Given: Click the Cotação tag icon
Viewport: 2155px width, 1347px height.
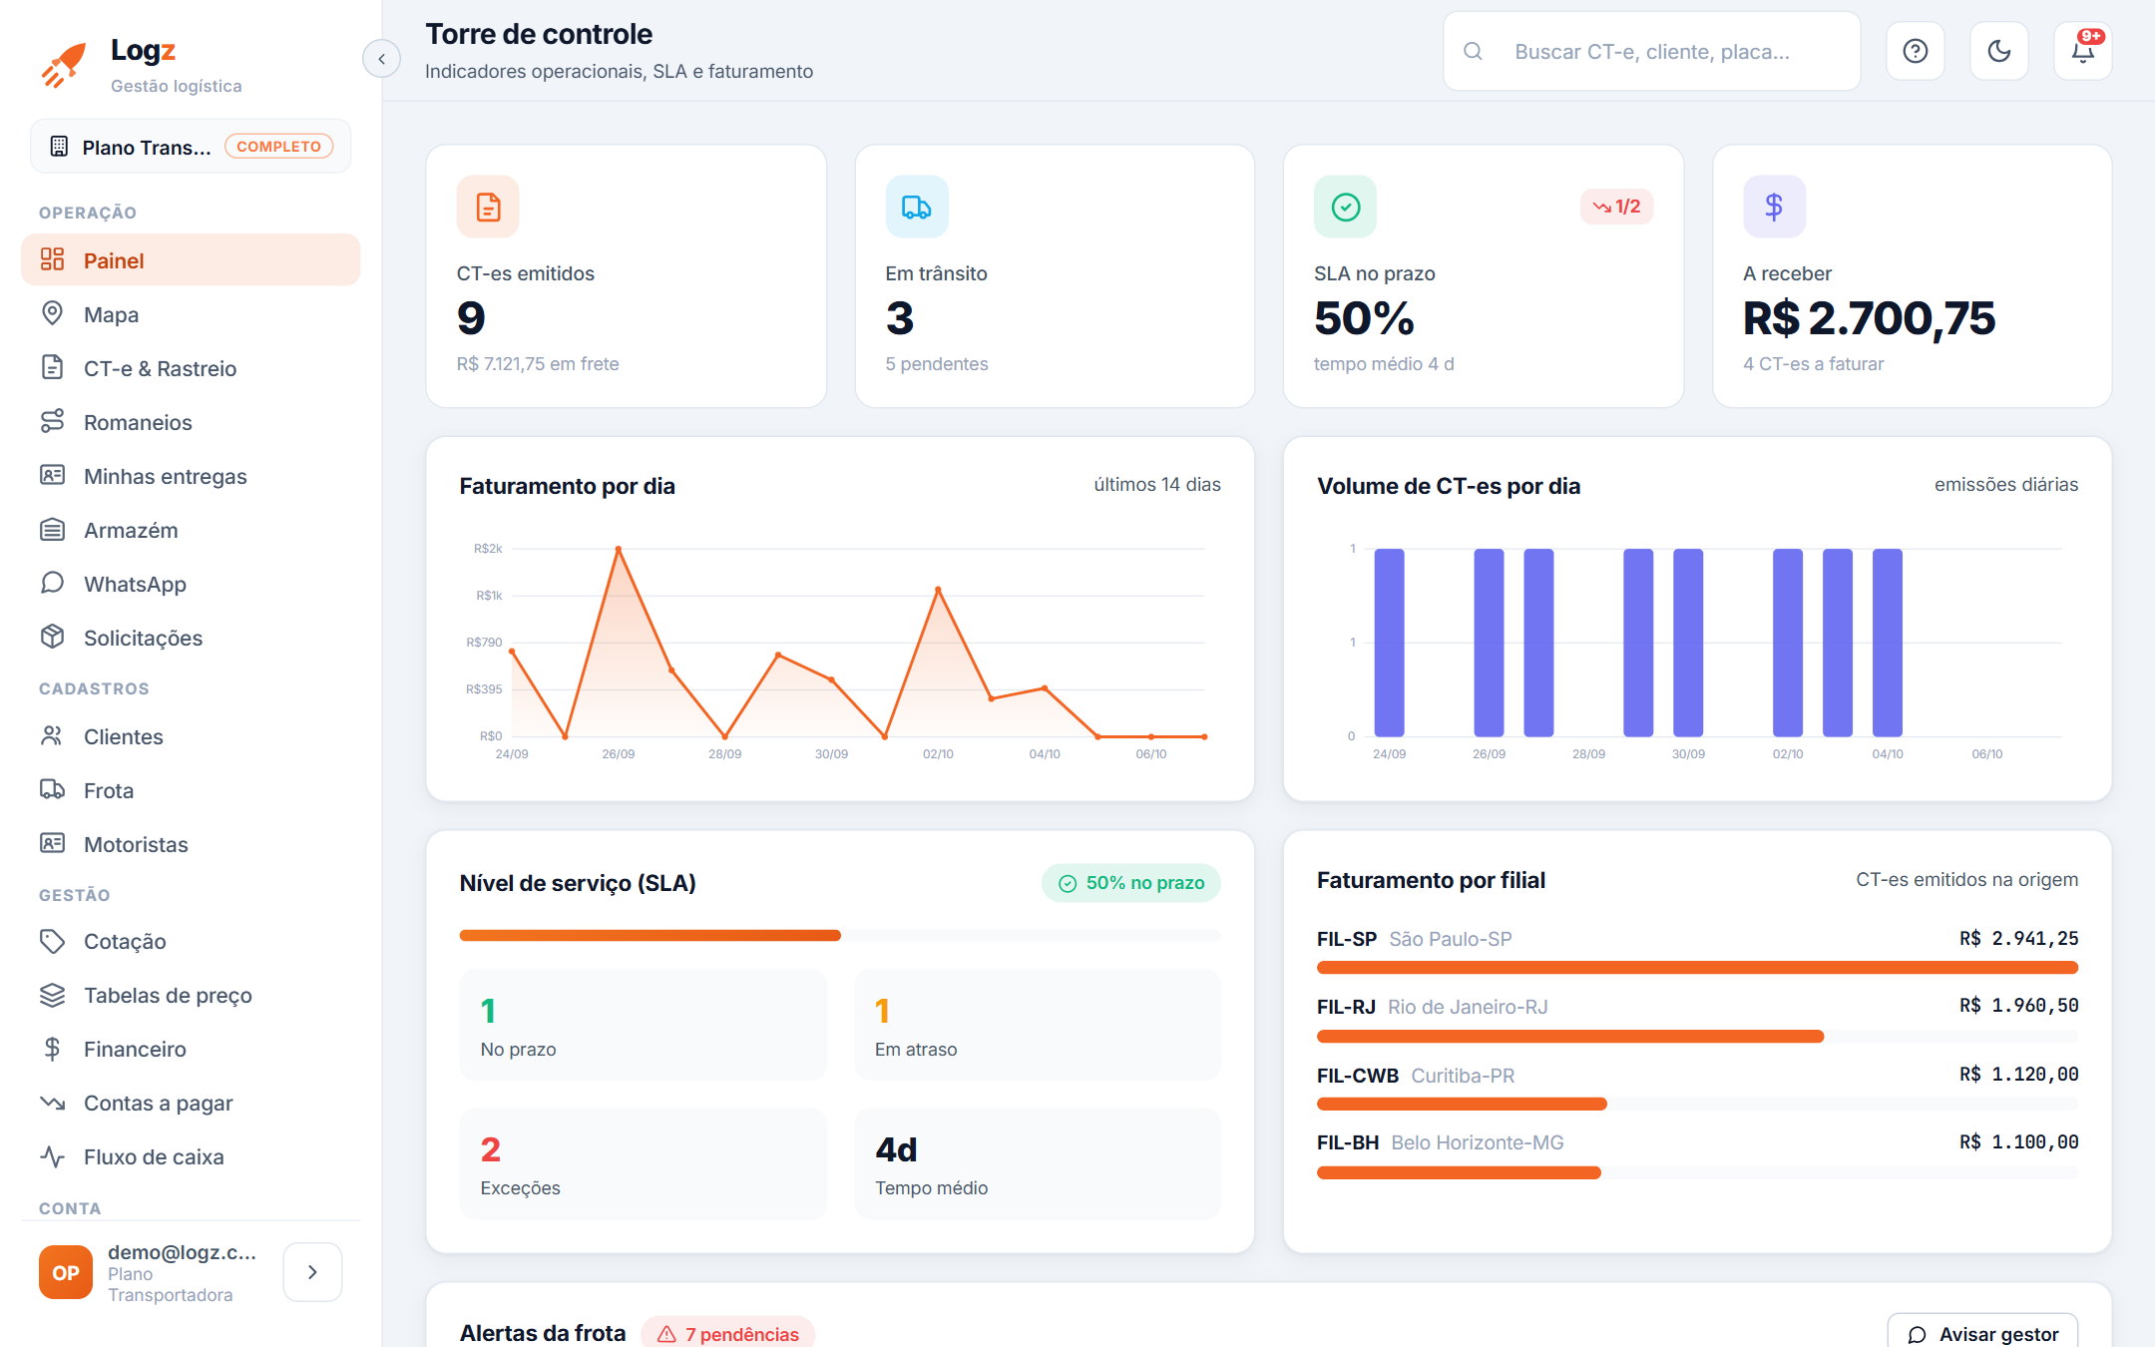Looking at the screenshot, I should click(53, 941).
